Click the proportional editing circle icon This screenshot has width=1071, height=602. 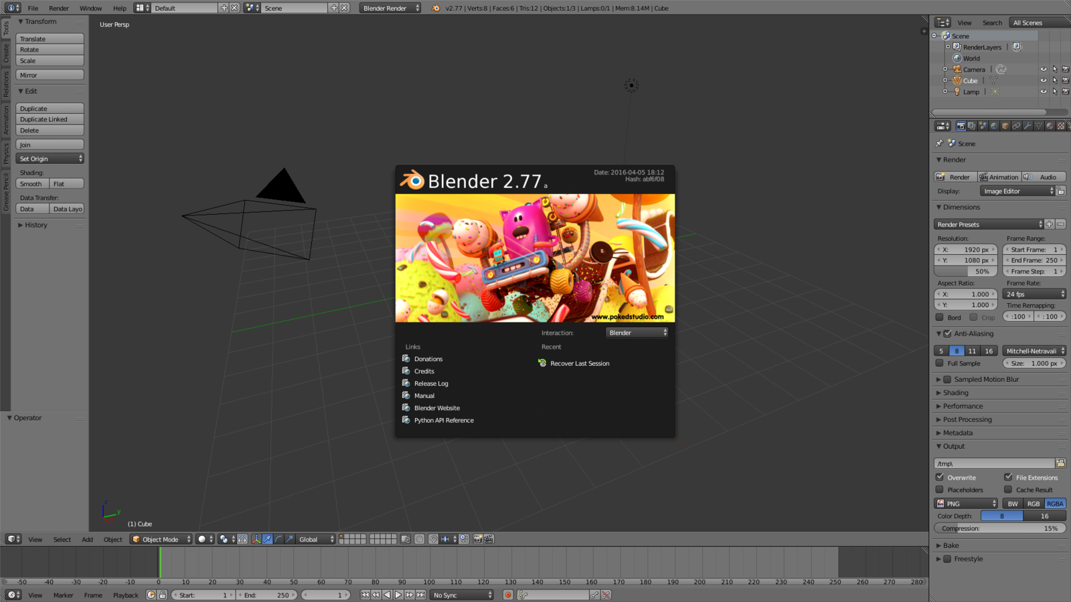click(x=419, y=539)
